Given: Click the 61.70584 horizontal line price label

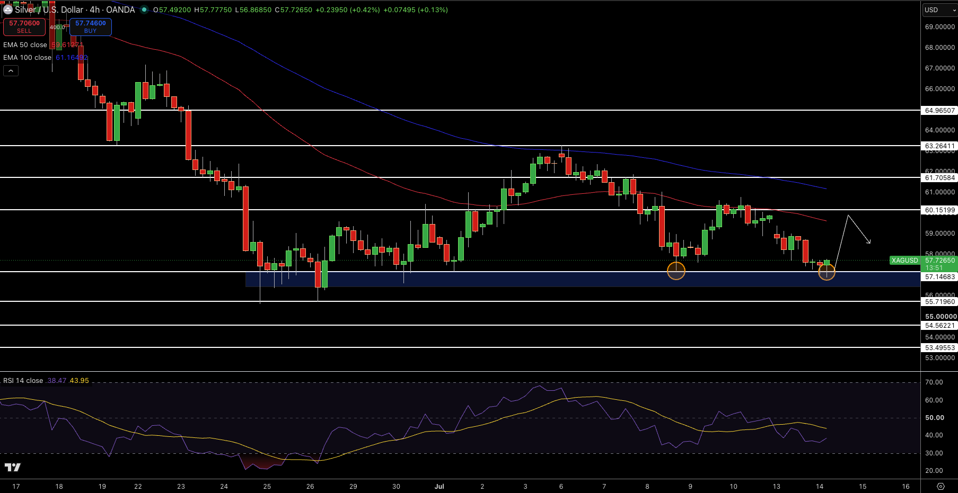Looking at the screenshot, I should click(940, 178).
